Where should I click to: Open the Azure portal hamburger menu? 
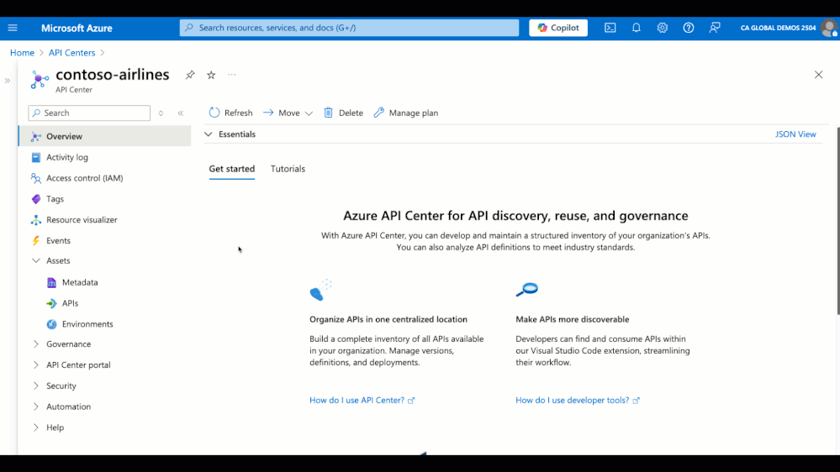click(x=13, y=28)
